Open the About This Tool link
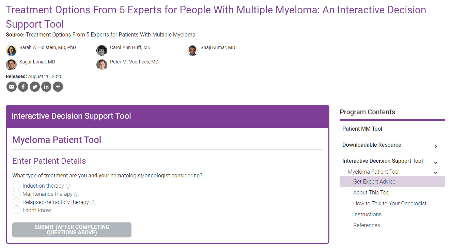Screen dimensions: 451x248 click(x=372, y=192)
